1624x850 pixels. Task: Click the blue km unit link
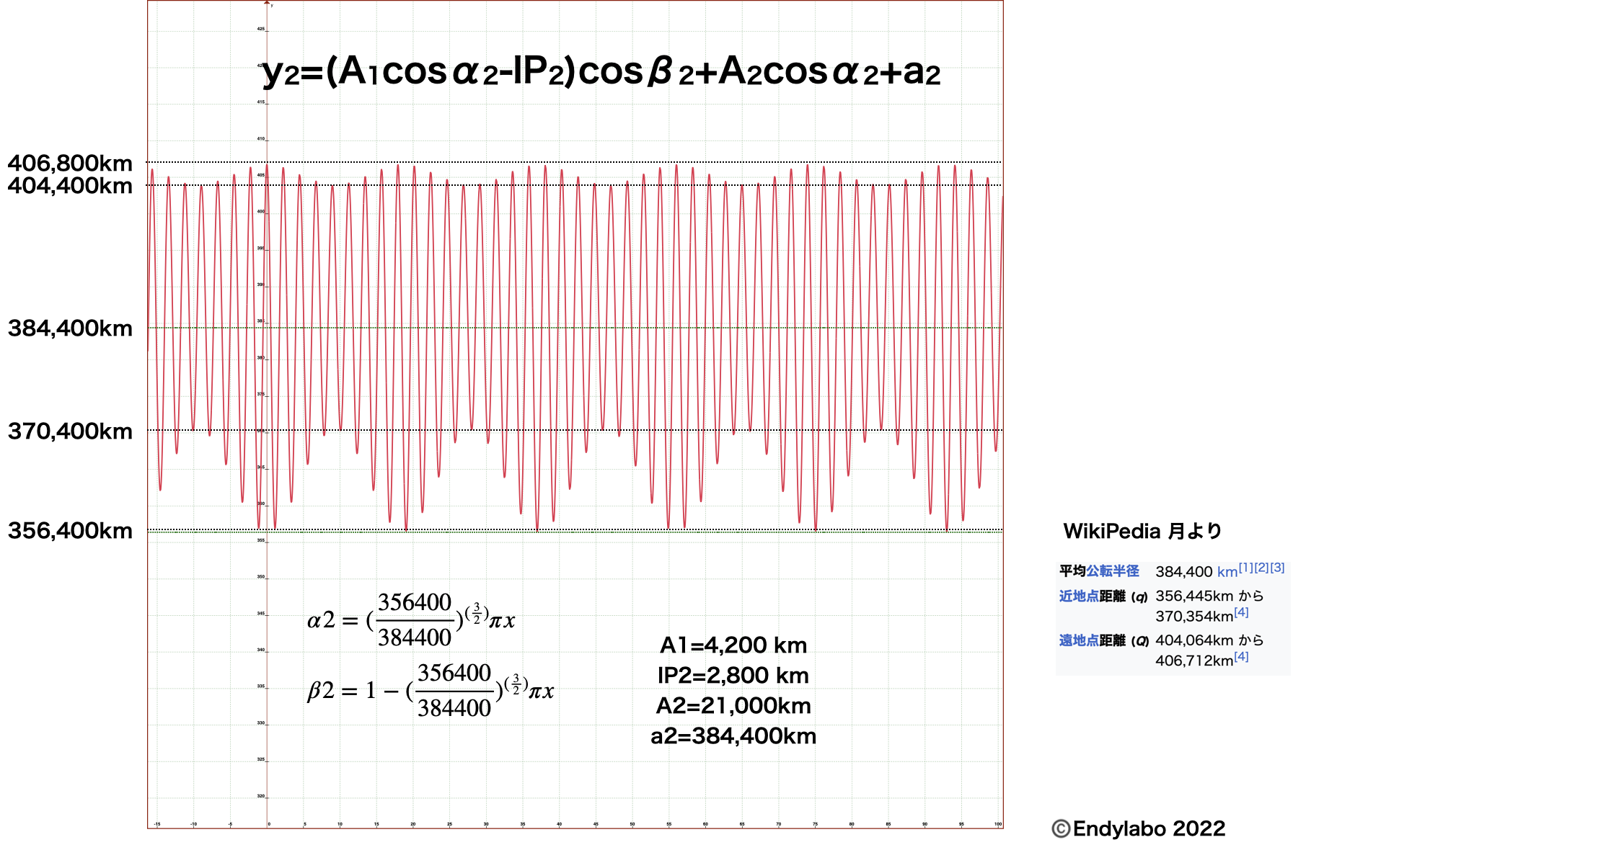(x=1227, y=572)
